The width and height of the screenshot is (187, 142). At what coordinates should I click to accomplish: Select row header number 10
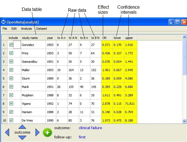4,120
